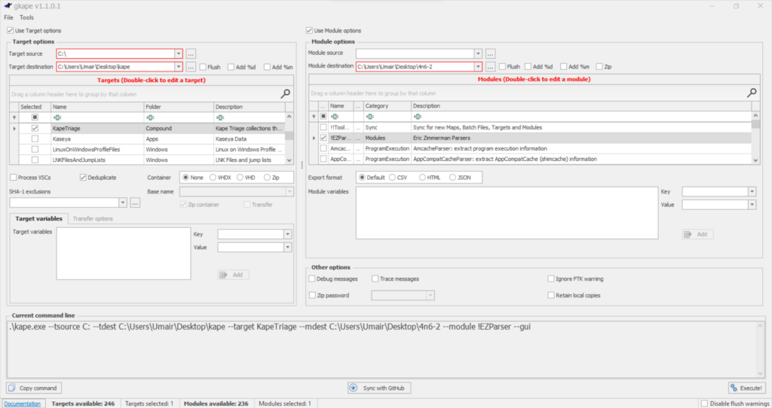Click the Target destination browse button
The width and height of the screenshot is (772, 408).
tap(191, 67)
